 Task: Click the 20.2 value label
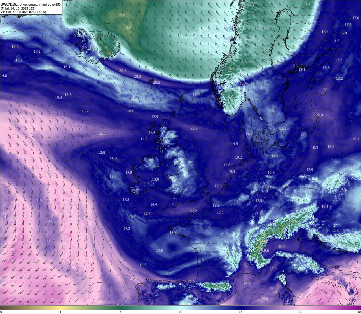(120, 304)
